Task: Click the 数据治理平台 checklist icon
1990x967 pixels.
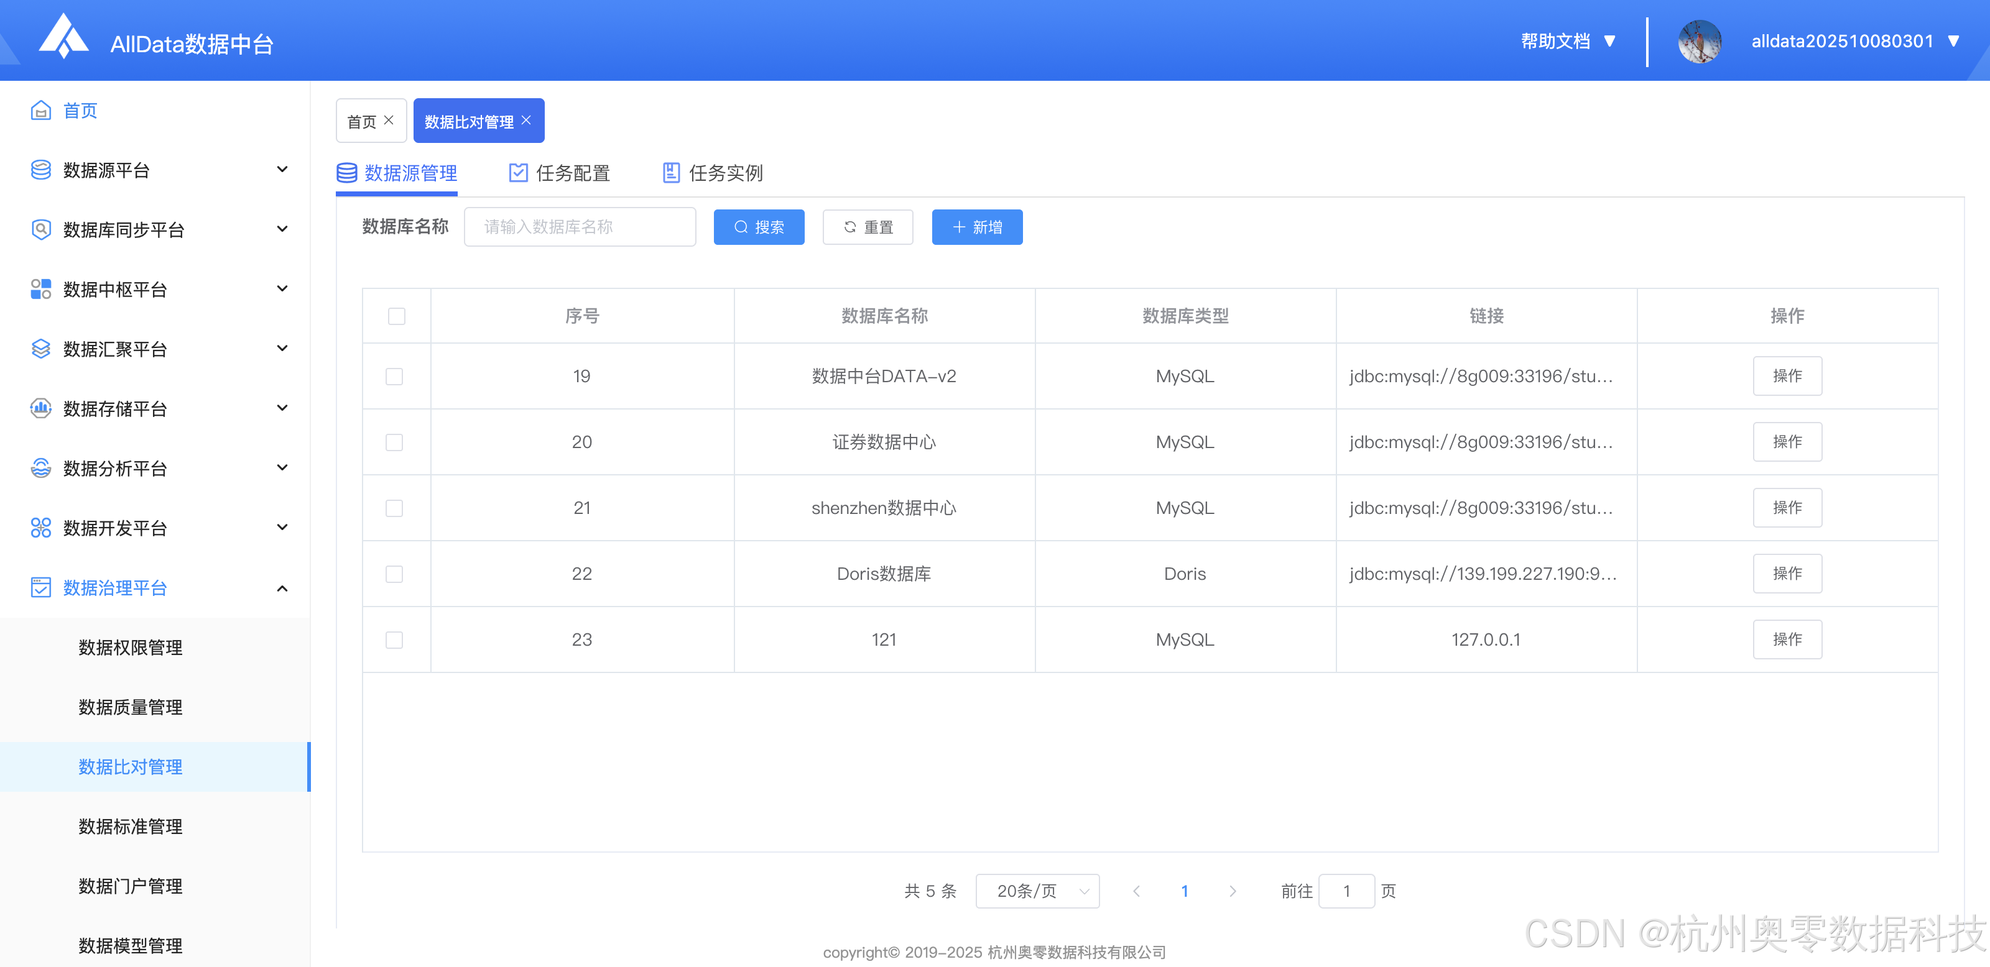Action: tap(41, 587)
